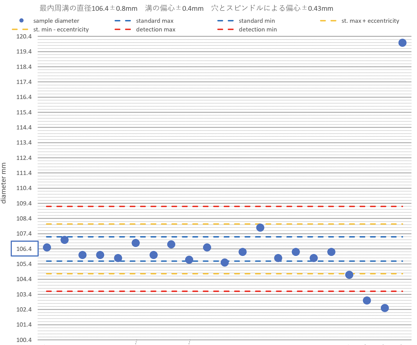Select the 'standard max' legend entry
Image resolution: width=417 pixels, height=345 pixels.
pos(144,21)
